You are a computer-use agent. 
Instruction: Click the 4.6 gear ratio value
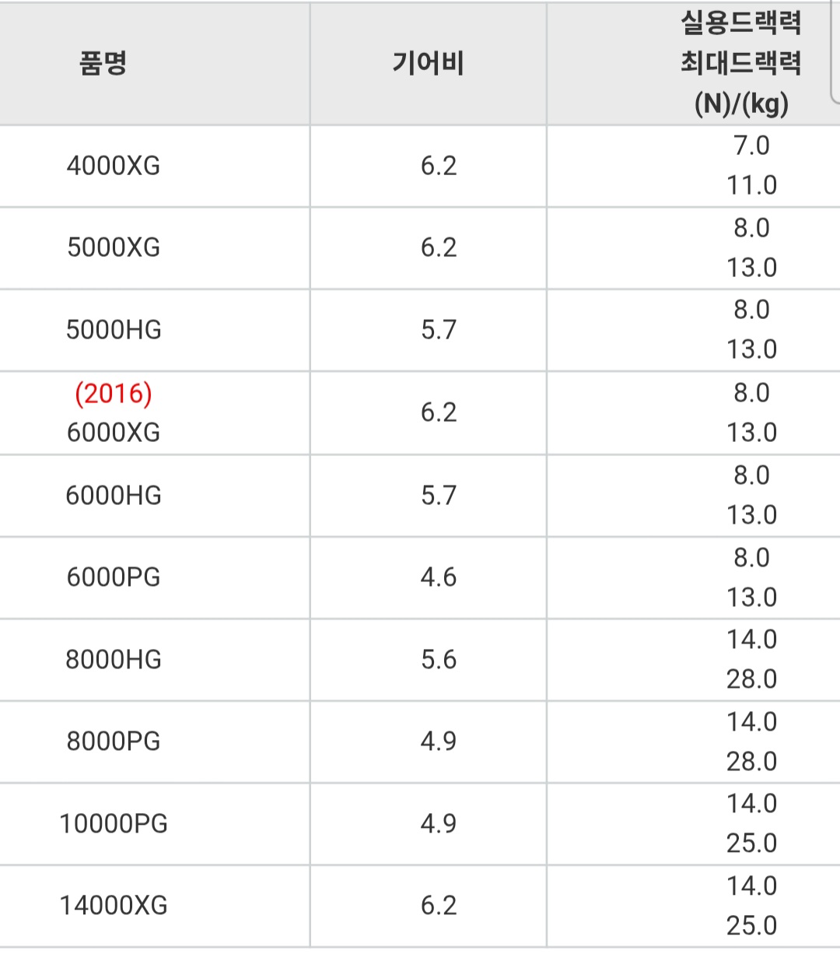[x=439, y=577]
